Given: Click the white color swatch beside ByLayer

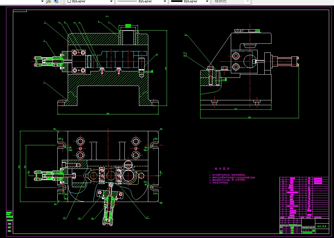Looking at the screenshot, I should 69,2.
